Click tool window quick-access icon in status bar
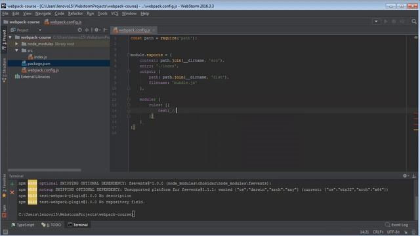420x236 pixels. point(5,232)
